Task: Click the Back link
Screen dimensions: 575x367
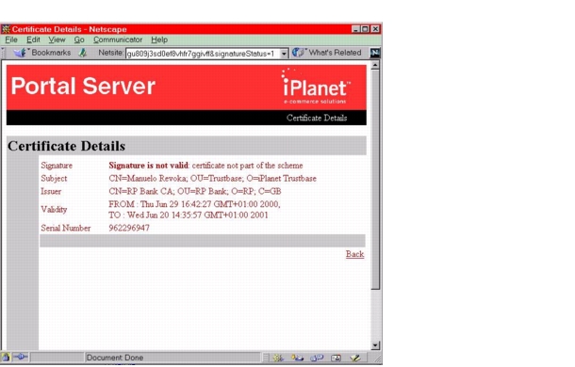Action: click(354, 254)
